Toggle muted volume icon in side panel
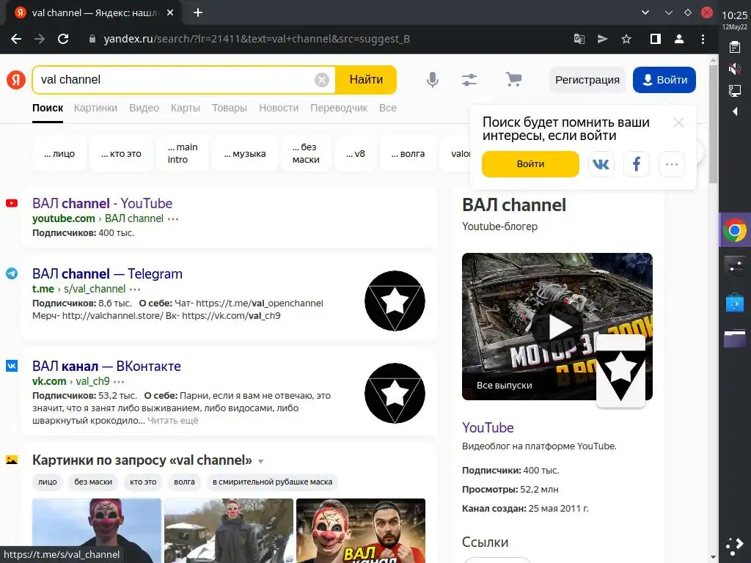Viewport: 751px width, 563px height. coord(735,69)
